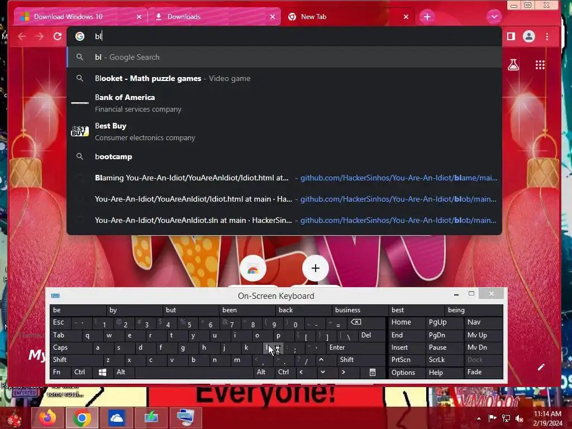Show hidden tray icons arrow
Screen dimensions: 572x429
pyautogui.click(x=479, y=418)
